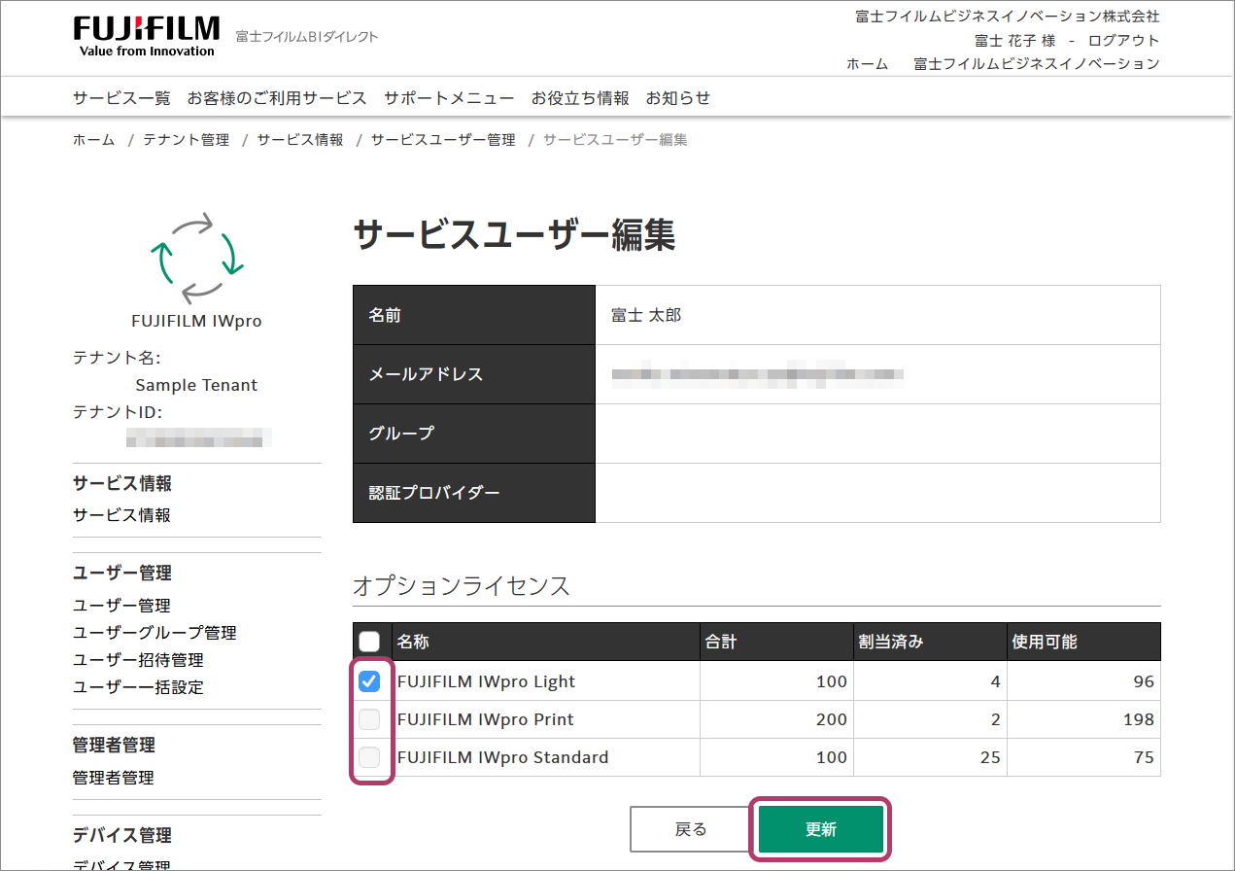Click the サービスユーザー編集 page heading
Screen dimensions: 1235x871
514,235
